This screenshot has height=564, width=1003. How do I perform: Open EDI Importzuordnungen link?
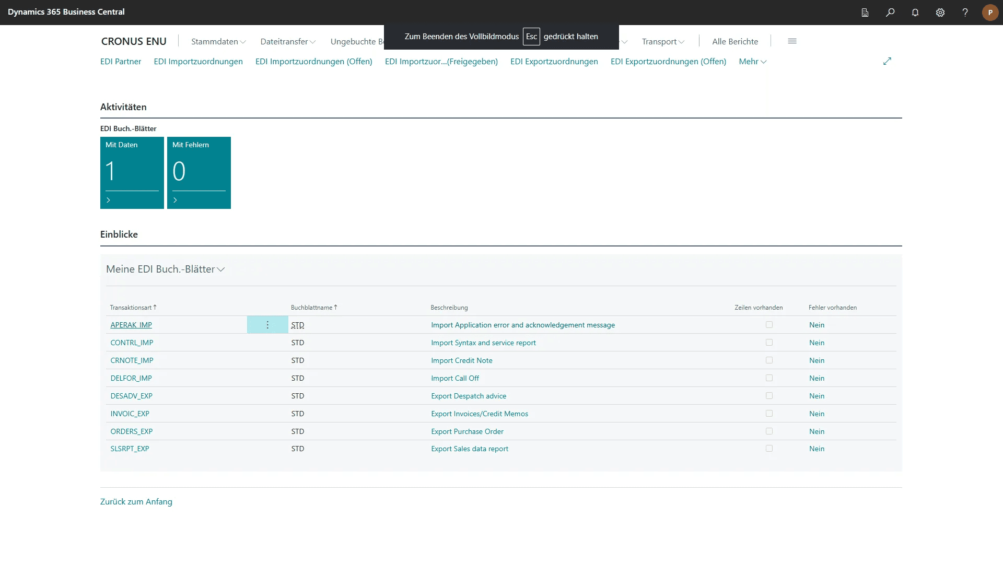[198, 62]
